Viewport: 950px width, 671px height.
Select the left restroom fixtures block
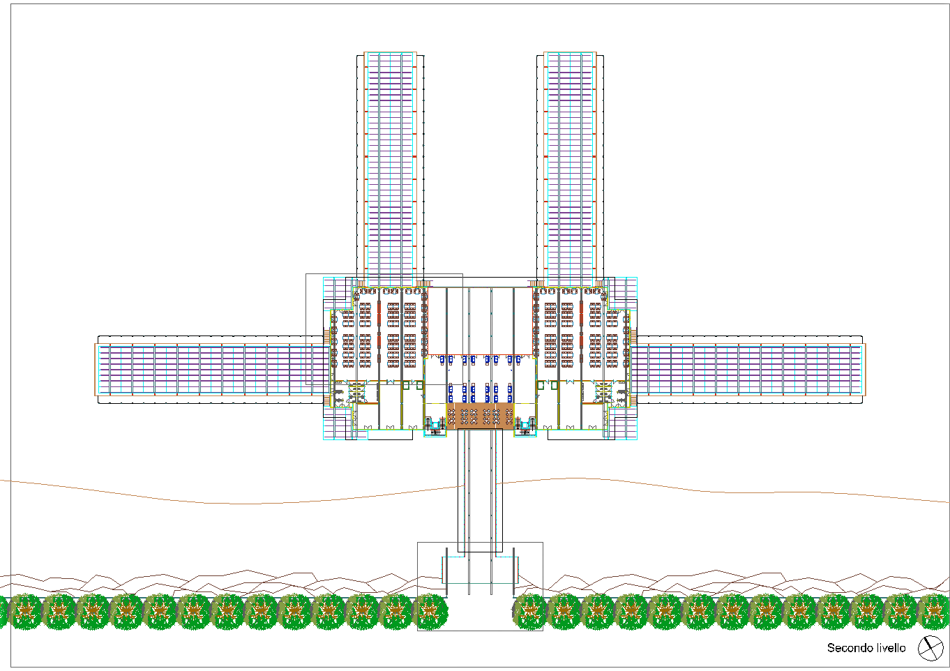click(x=356, y=393)
